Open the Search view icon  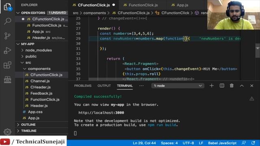coord(7,21)
